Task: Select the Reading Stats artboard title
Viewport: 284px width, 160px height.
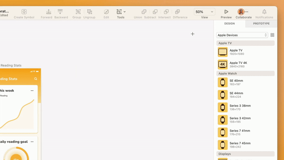Action: pyautogui.click(x=11, y=65)
